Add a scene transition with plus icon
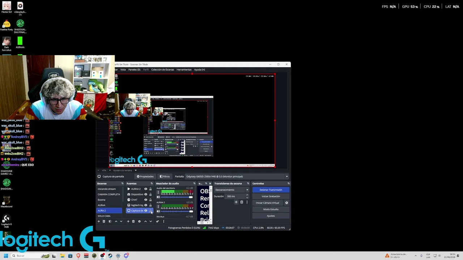The image size is (463, 260). (236, 202)
